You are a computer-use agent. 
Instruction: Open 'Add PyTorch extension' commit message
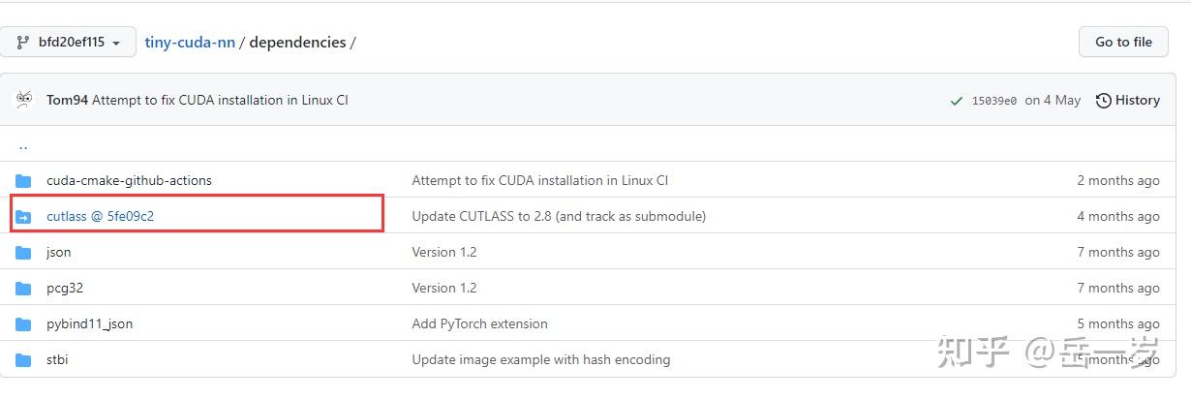point(479,324)
